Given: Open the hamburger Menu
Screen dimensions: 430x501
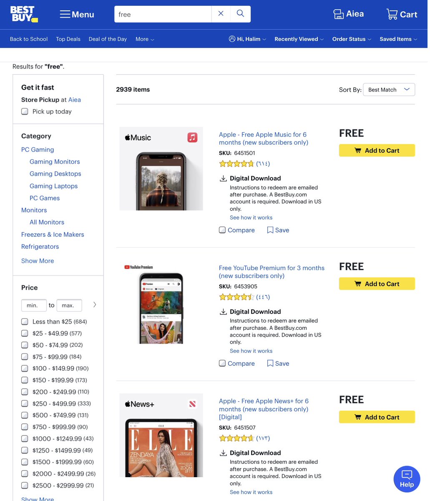Looking at the screenshot, I should (77, 15).
